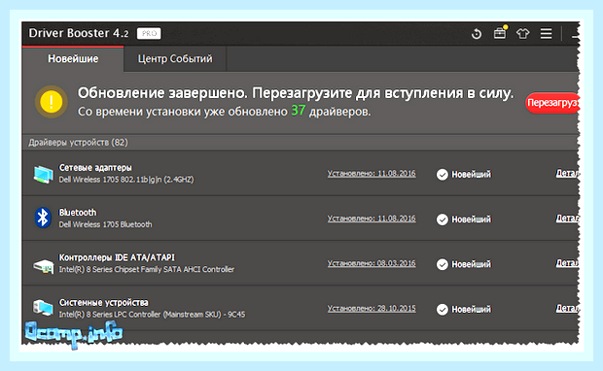Screen dimensions: 603x371
Task: Click the green number 37
Action: [x=299, y=111]
